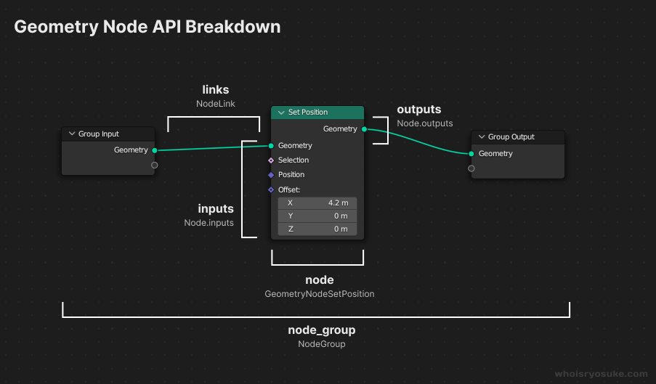
Task: Click Group Input's green Geometry output socket
Action: pyautogui.click(x=155, y=150)
